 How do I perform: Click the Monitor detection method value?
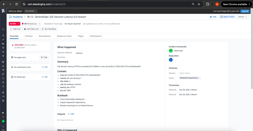click(79, 53)
